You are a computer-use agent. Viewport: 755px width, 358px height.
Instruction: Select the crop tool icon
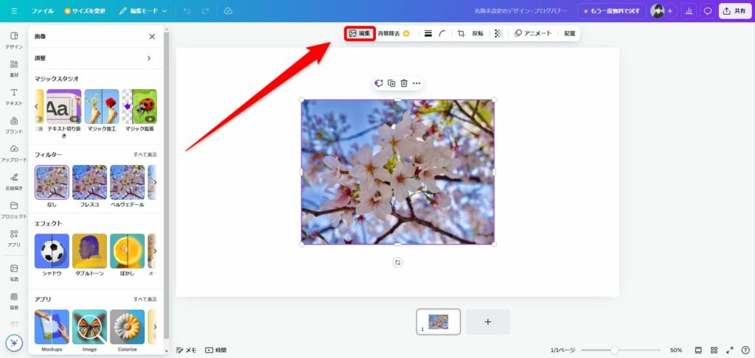(461, 34)
